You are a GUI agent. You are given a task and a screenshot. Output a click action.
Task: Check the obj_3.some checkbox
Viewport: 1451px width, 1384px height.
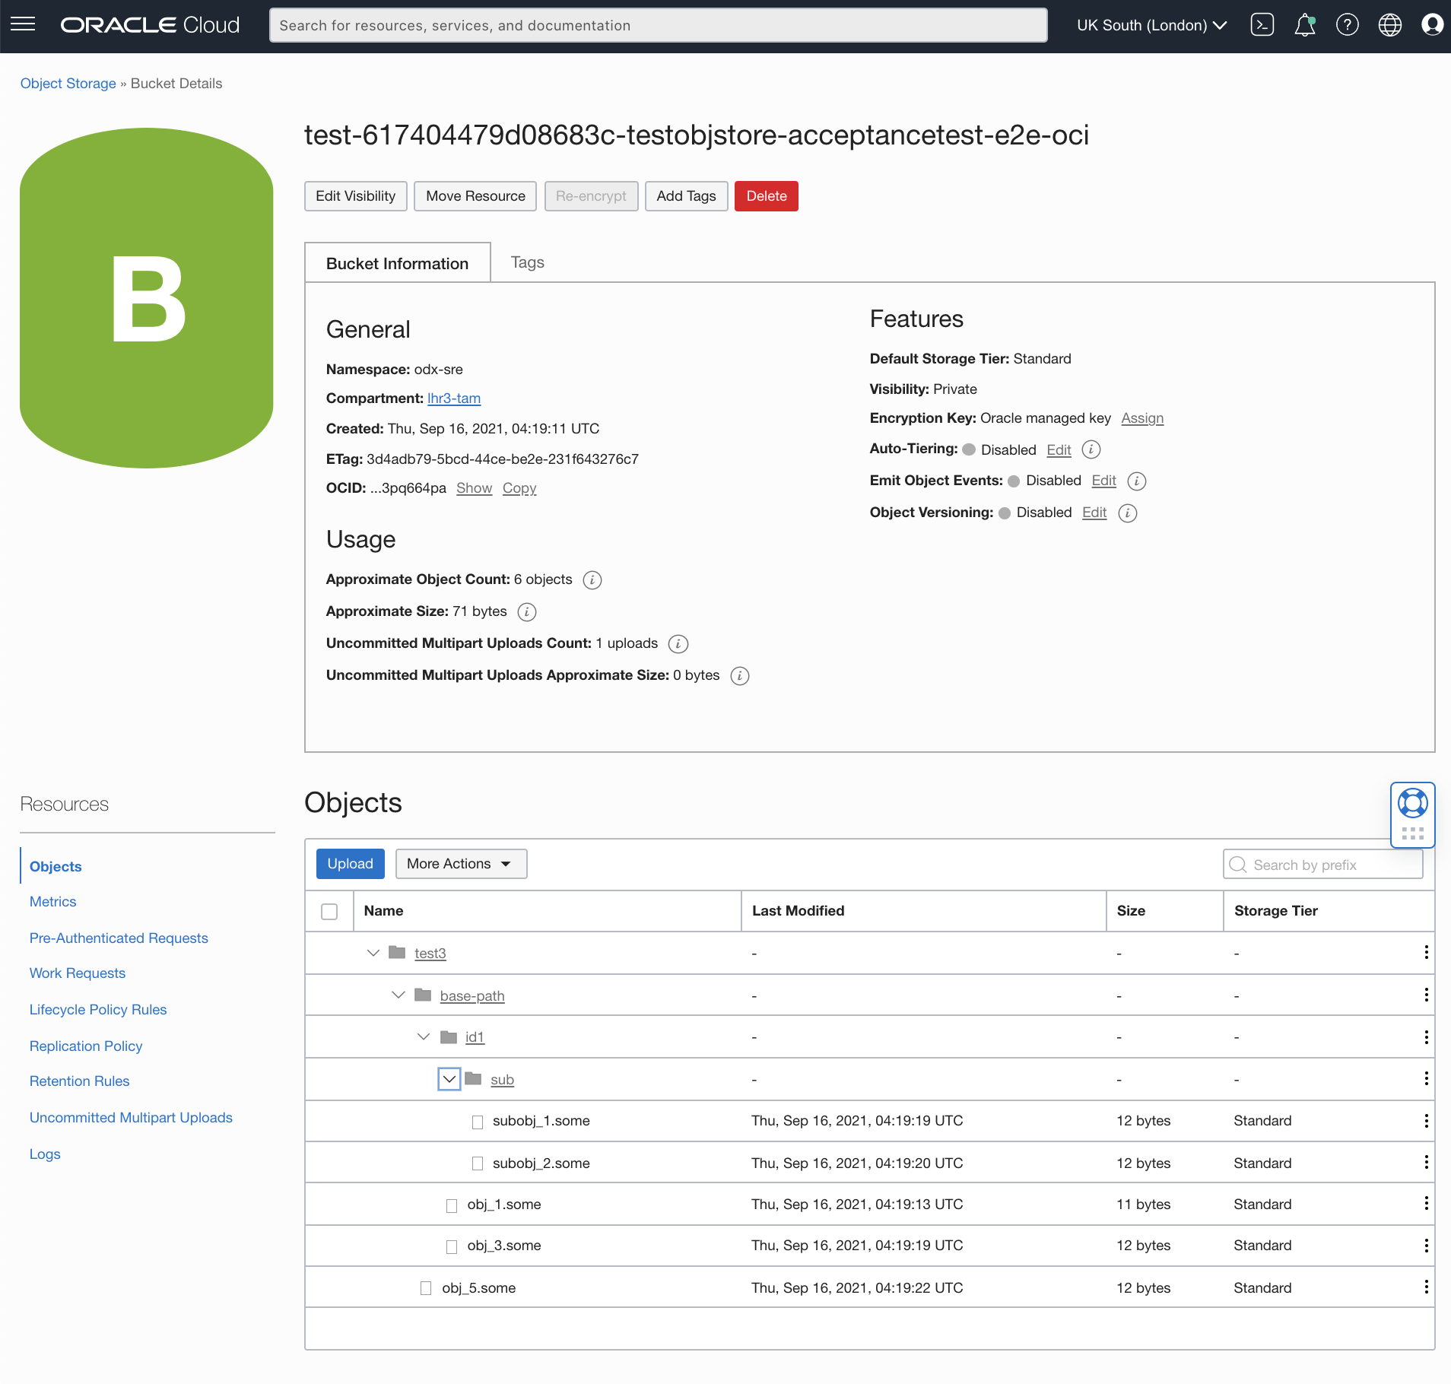point(452,1247)
